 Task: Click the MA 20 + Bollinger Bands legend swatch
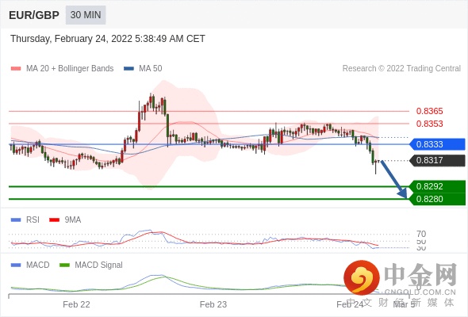pyautogui.click(x=16, y=69)
